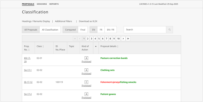The width and height of the screenshot is (203, 102).
Task: Click ID number 100119
Action: coord(59,82)
